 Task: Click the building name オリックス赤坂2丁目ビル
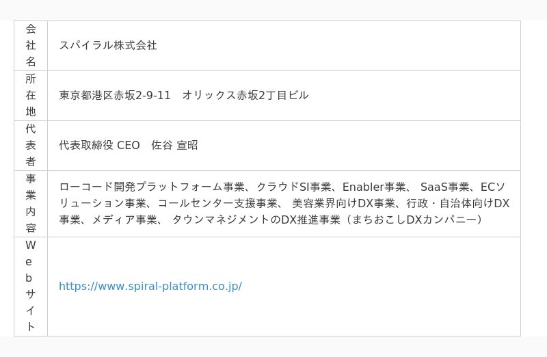[245, 95]
